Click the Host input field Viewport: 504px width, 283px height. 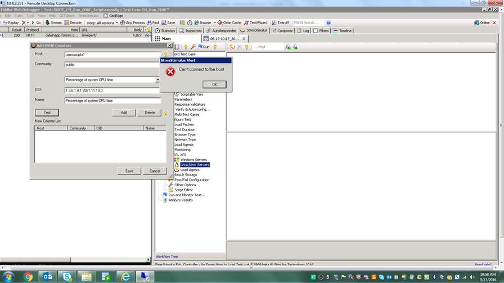click(x=112, y=55)
